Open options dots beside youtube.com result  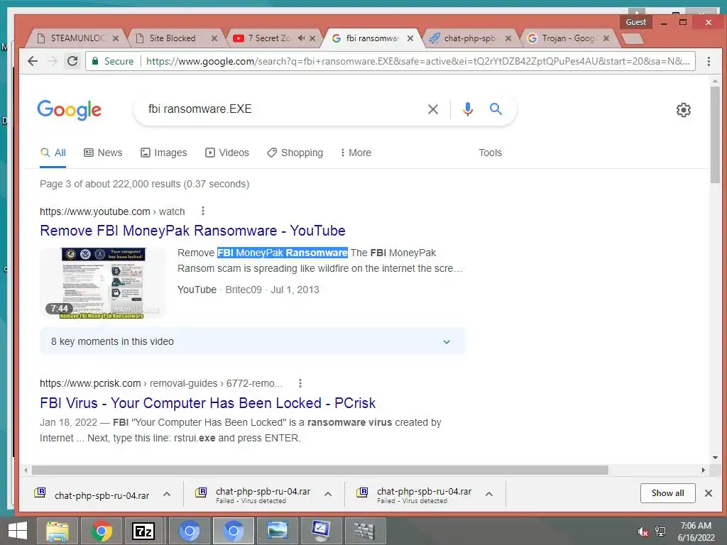202,211
